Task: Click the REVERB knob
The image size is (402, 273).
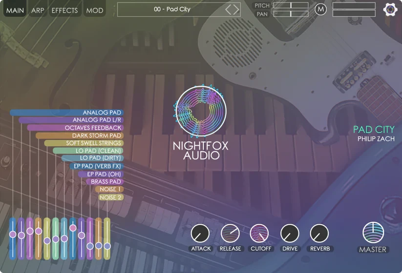Action: click(319, 234)
